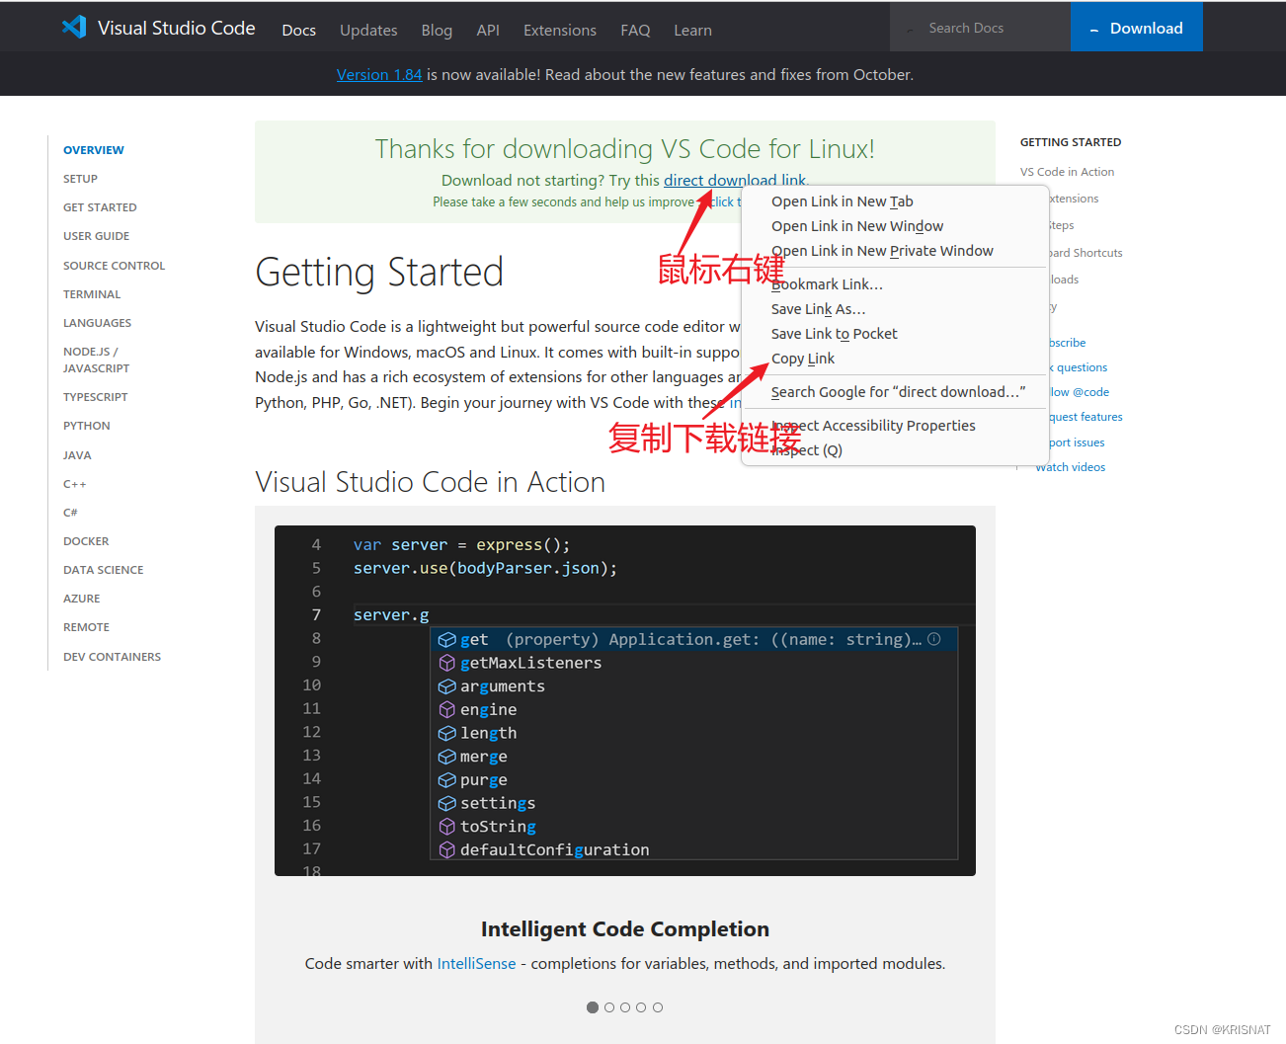Select the first carousel dot

(593, 1007)
